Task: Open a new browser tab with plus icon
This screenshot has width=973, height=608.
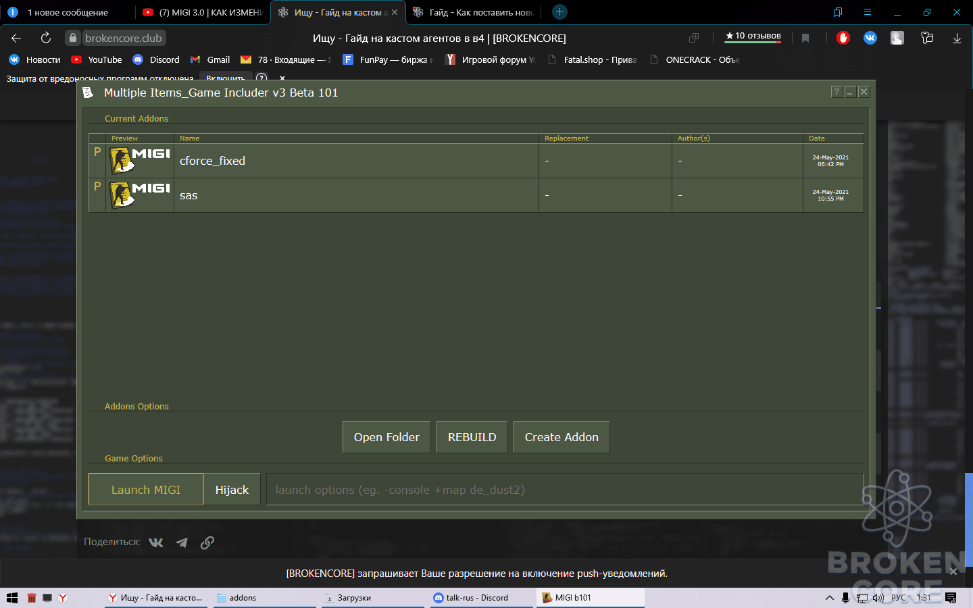Action: tap(559, 12)
